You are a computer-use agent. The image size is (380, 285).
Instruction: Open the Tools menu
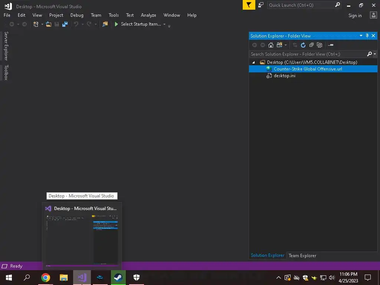(114, 15)
